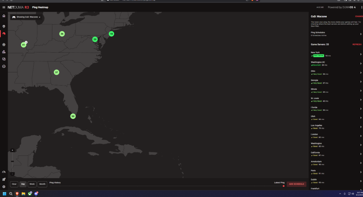The image size is (363, 197).
Task: Open Discord from the taskbar
Action: tap(36, 193)
